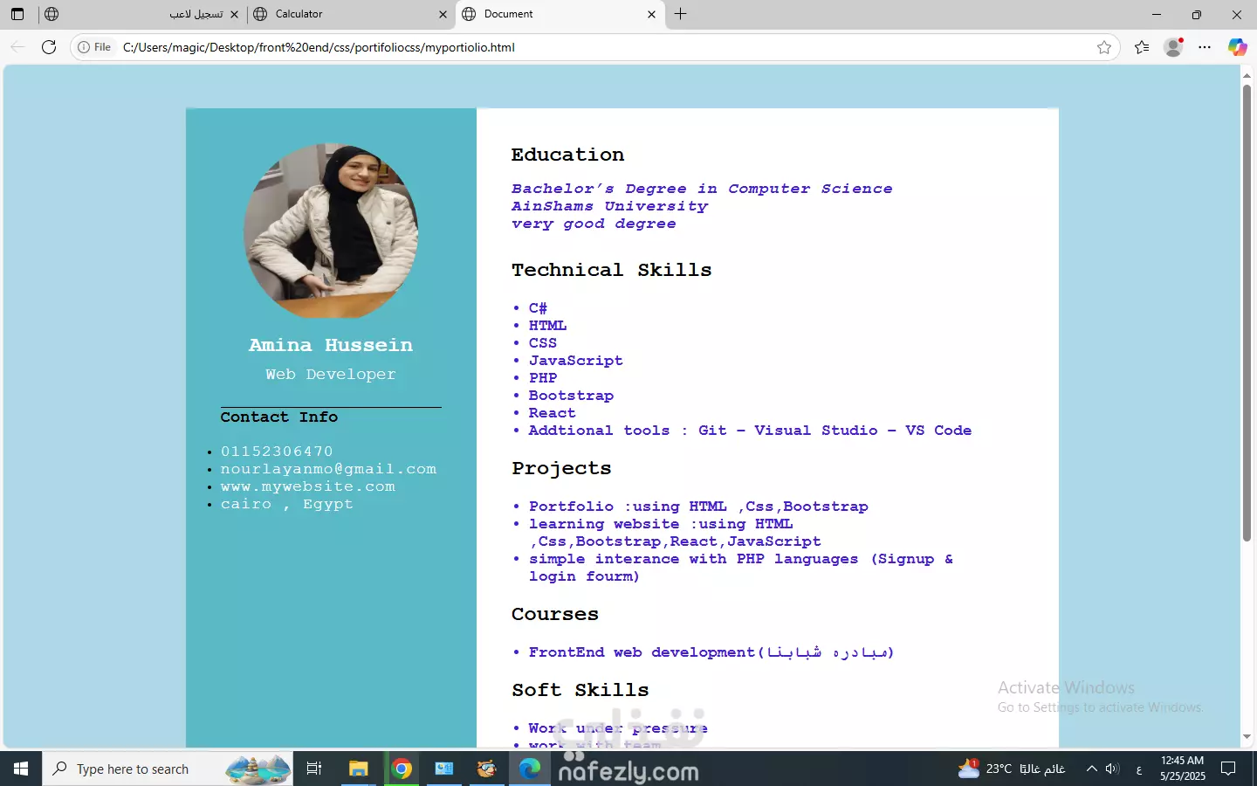
Task: Open Microsoft Edge from the taskbar
Action: 530,769
